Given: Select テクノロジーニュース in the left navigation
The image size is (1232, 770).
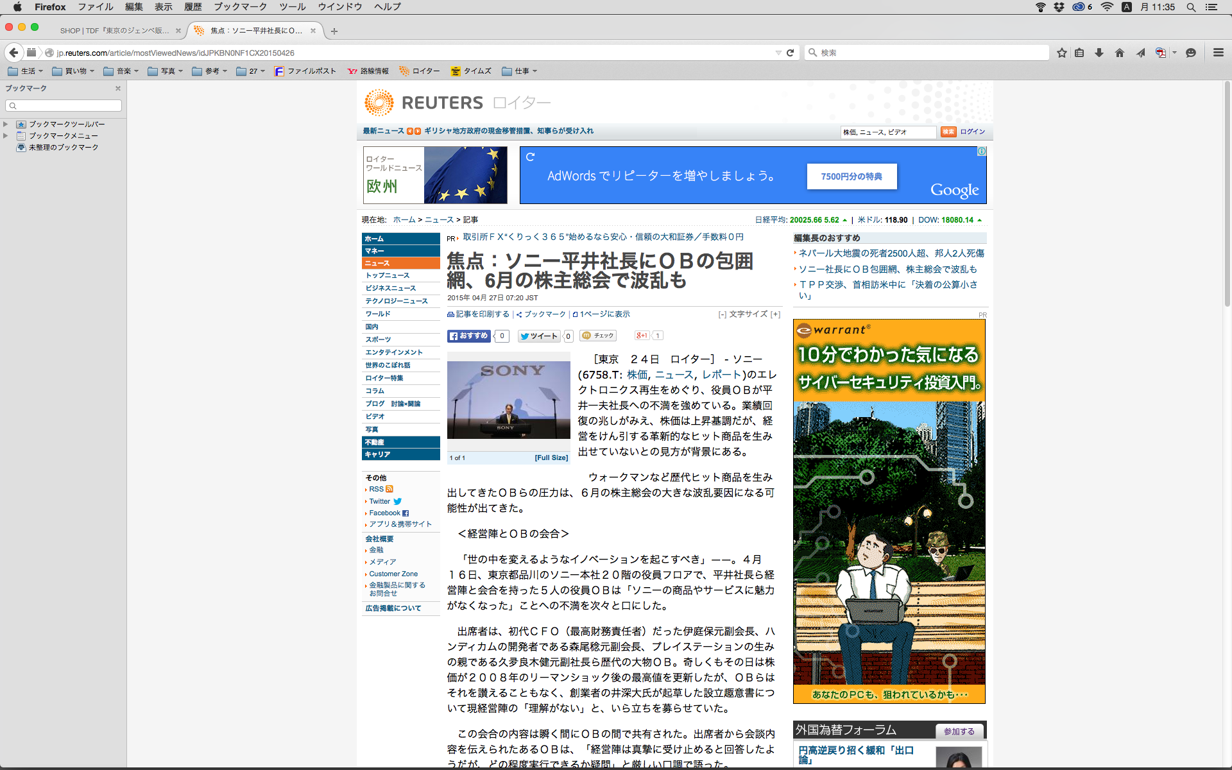Looking at the screenshot, I should (396, 301).
